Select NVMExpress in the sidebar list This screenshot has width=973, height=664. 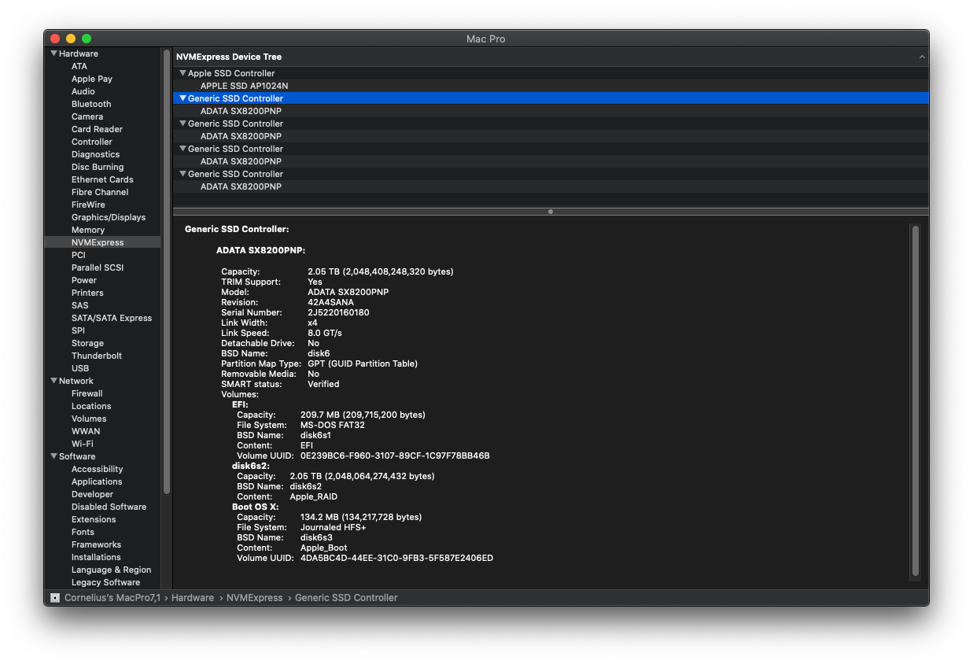(102, 242)
